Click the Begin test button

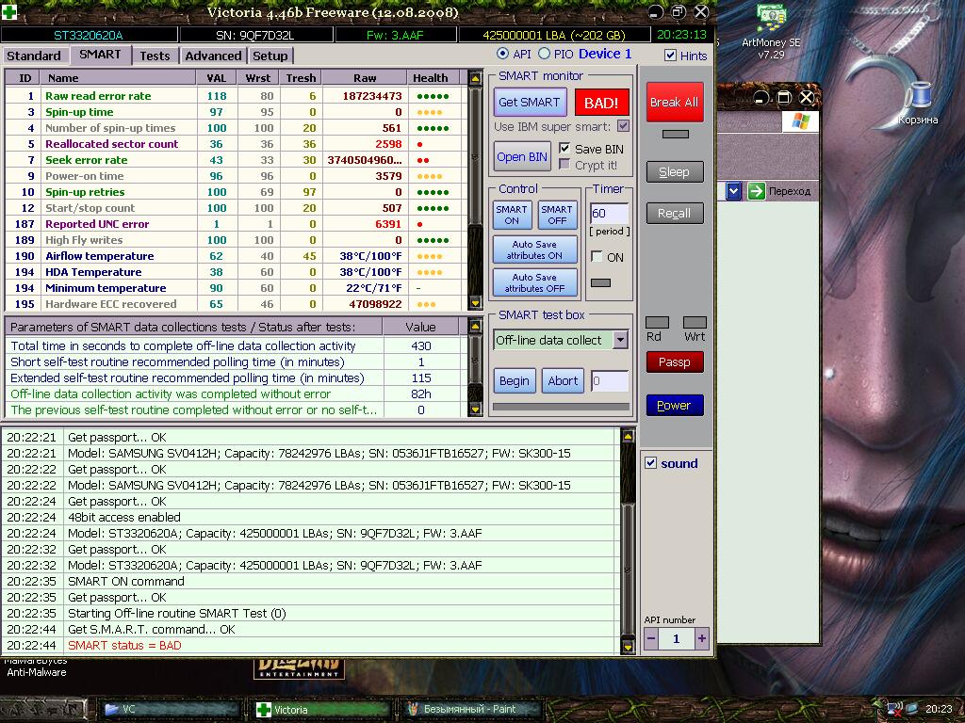click(x=515, y=381)
